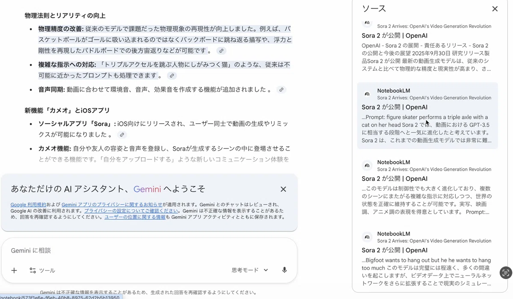Click the microphone voice input icon
Screen dimensions: 513x299
pyautogui.click(x=284, y=270)
